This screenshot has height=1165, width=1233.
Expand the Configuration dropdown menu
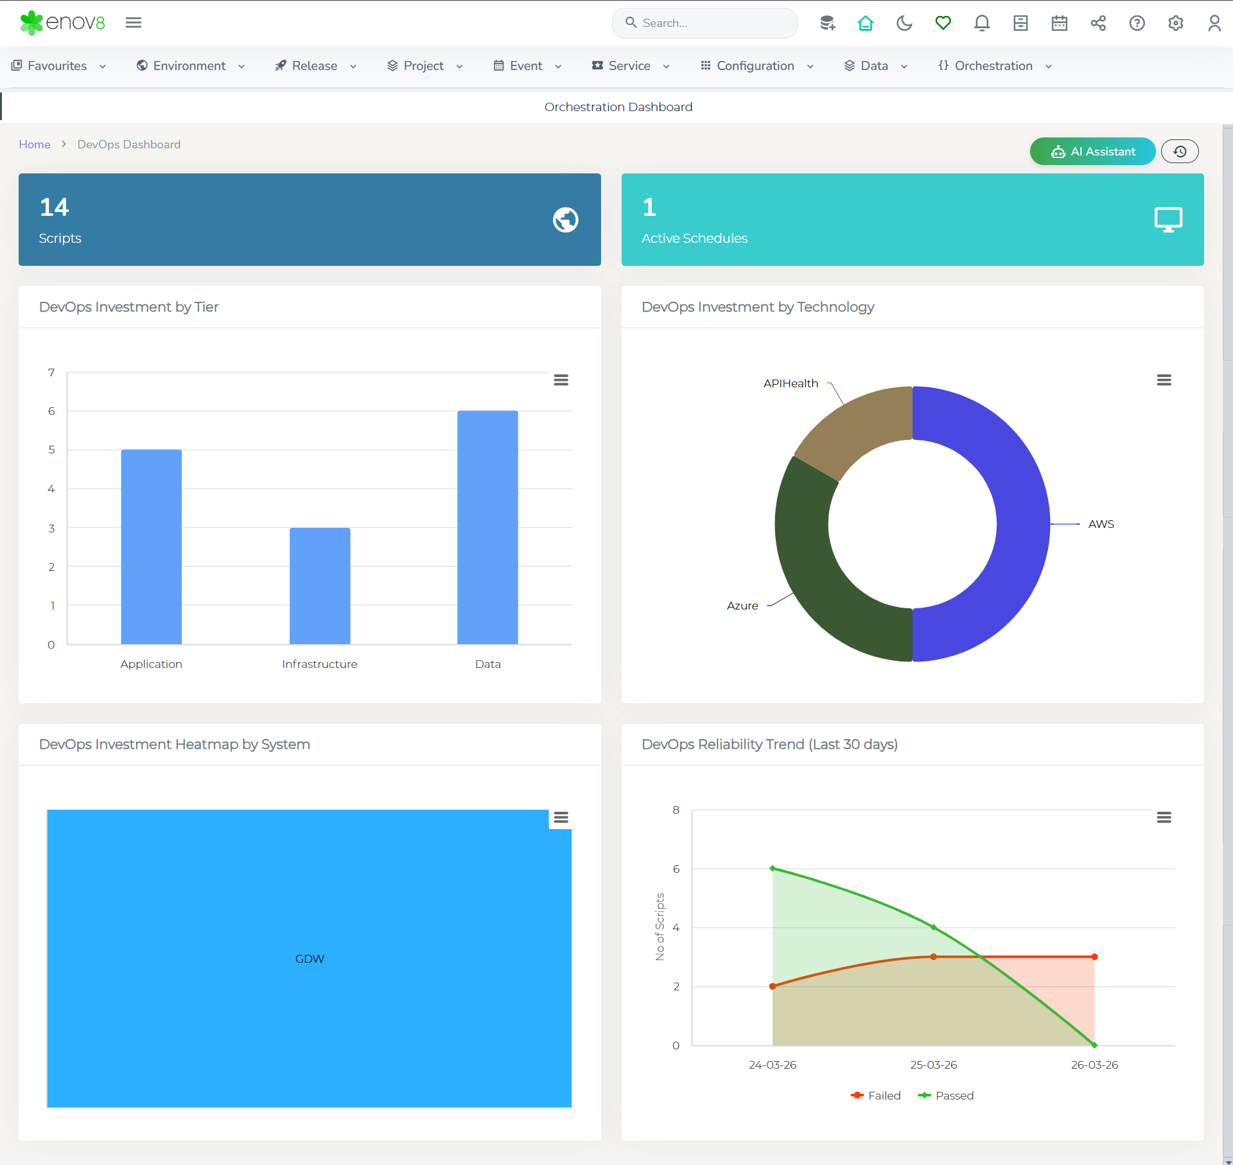coord(757,66)
